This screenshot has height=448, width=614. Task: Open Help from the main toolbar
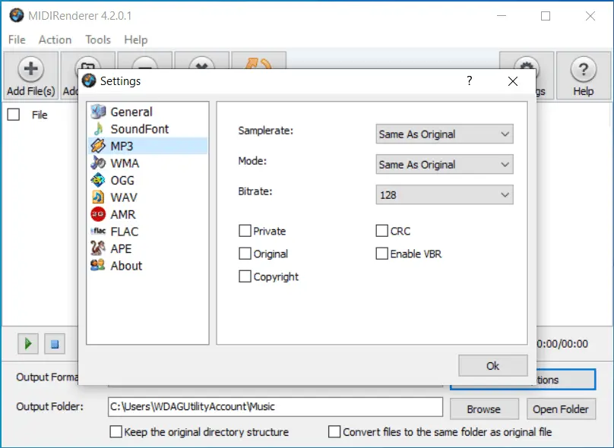[583, 75]
